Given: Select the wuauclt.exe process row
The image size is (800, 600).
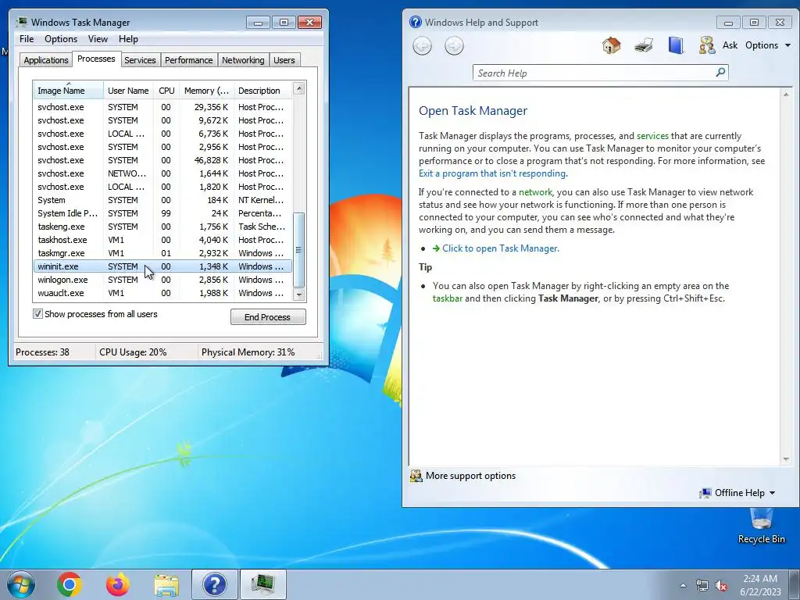Looking at the screenshot, I should [x=162, y=293].
